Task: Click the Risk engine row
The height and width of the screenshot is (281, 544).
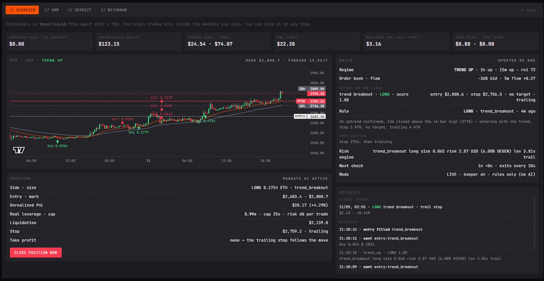Action: (437, 154)
